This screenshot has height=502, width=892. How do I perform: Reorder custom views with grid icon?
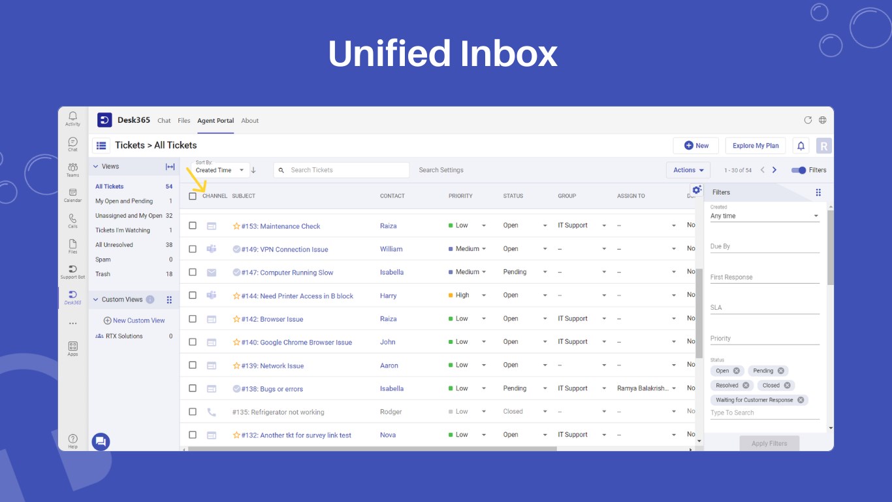pyautogui.click(x=169, y=299)
